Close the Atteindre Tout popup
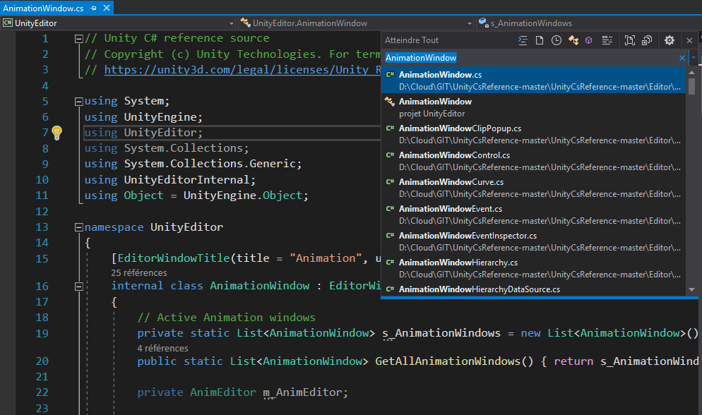 (689, 40)
